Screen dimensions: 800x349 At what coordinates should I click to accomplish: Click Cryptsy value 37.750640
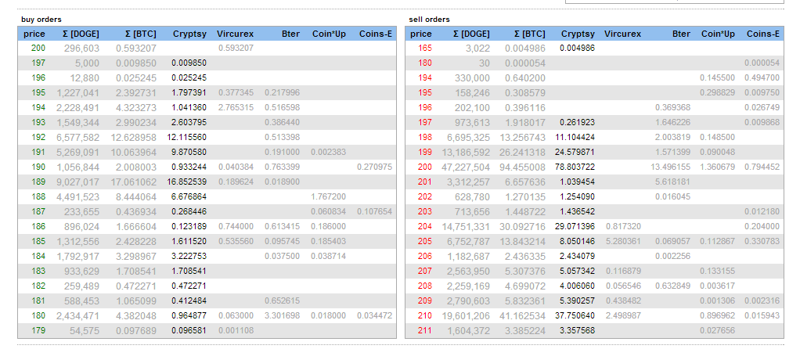click(575, 316)
